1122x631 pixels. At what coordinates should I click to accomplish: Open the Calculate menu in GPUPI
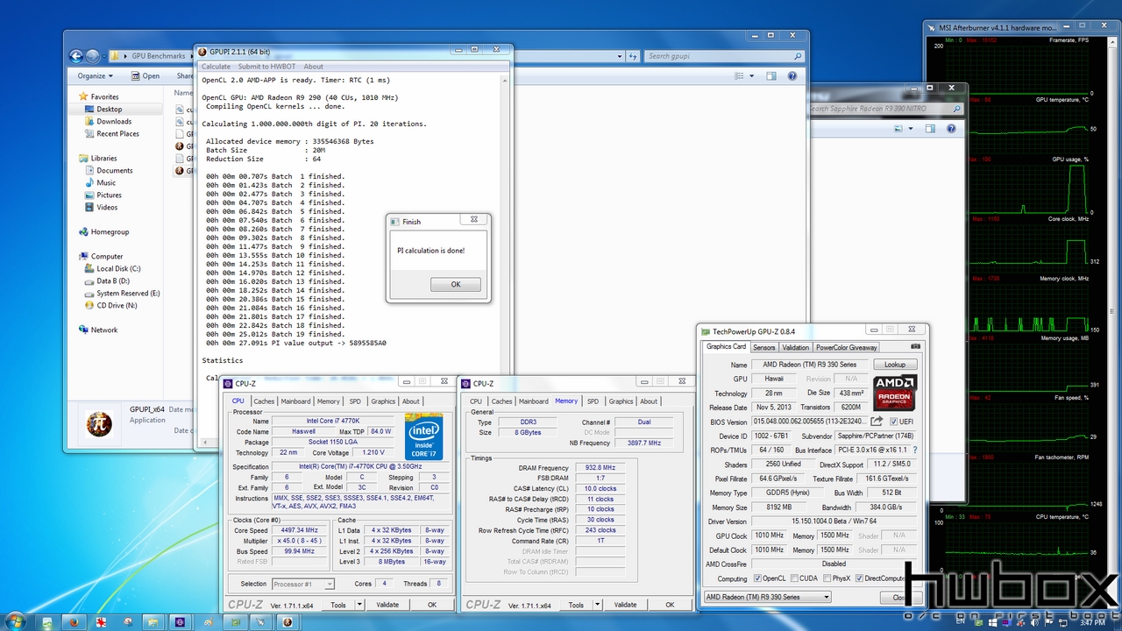[216, 67]
